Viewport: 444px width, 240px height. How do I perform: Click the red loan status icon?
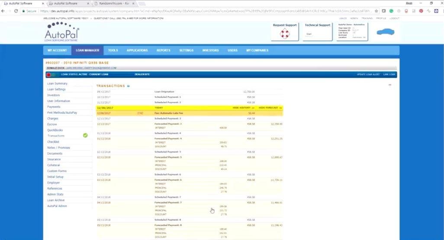tap(49, 75)
